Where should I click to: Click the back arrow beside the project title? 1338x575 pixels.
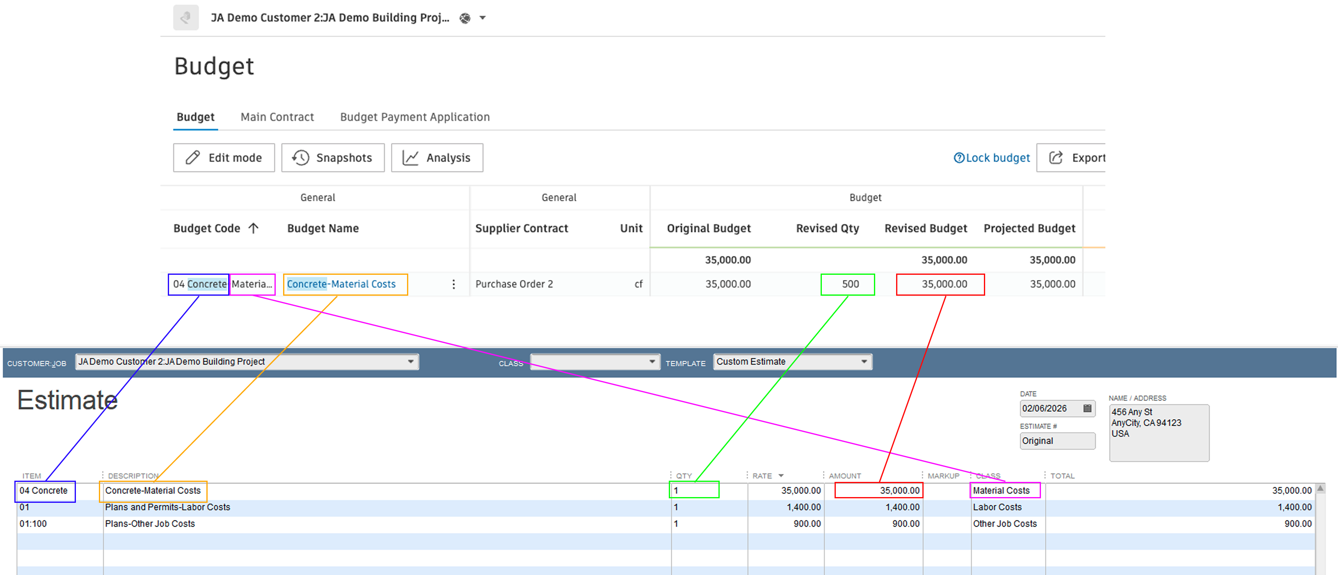point(185,17)
